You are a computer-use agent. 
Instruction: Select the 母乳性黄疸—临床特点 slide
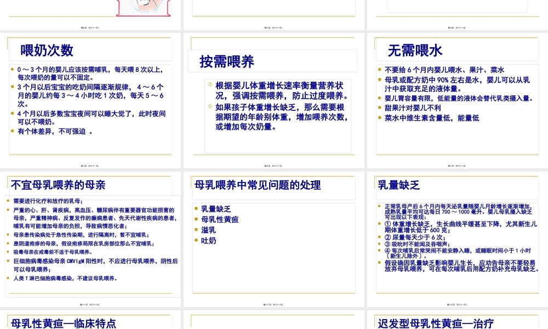pos(89,324)
